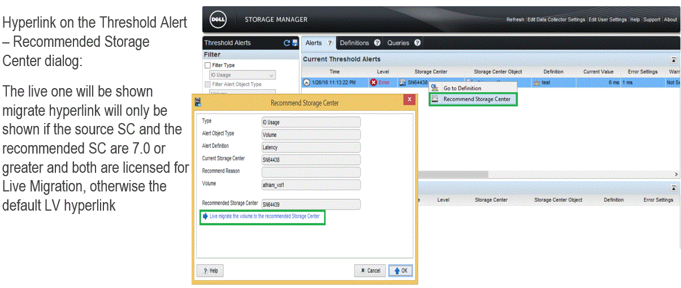681x288 pixels.
Task: Switch to the Queries tab
Action: [x=398, y=43]
